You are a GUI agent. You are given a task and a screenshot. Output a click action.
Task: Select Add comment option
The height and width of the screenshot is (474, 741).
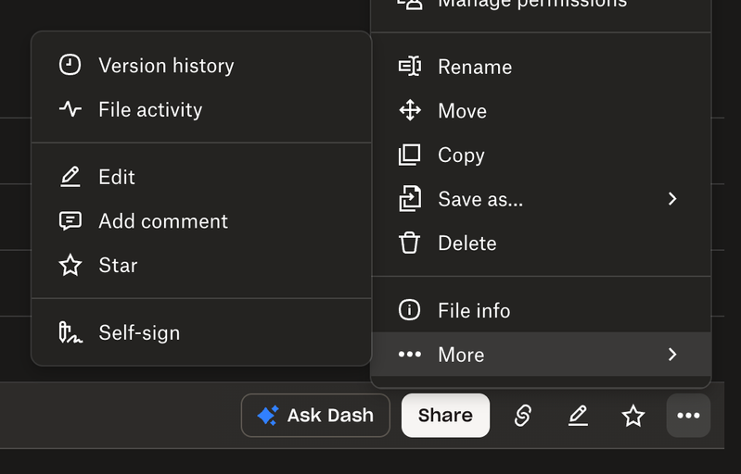point(163,221)
